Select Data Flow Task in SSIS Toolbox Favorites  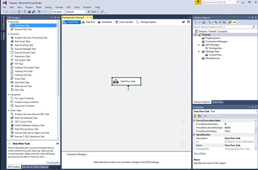coord(33,25)
